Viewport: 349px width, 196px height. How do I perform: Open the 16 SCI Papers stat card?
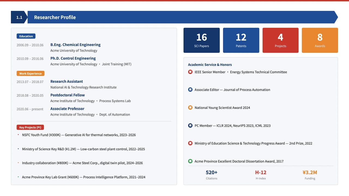pos(201,40)
